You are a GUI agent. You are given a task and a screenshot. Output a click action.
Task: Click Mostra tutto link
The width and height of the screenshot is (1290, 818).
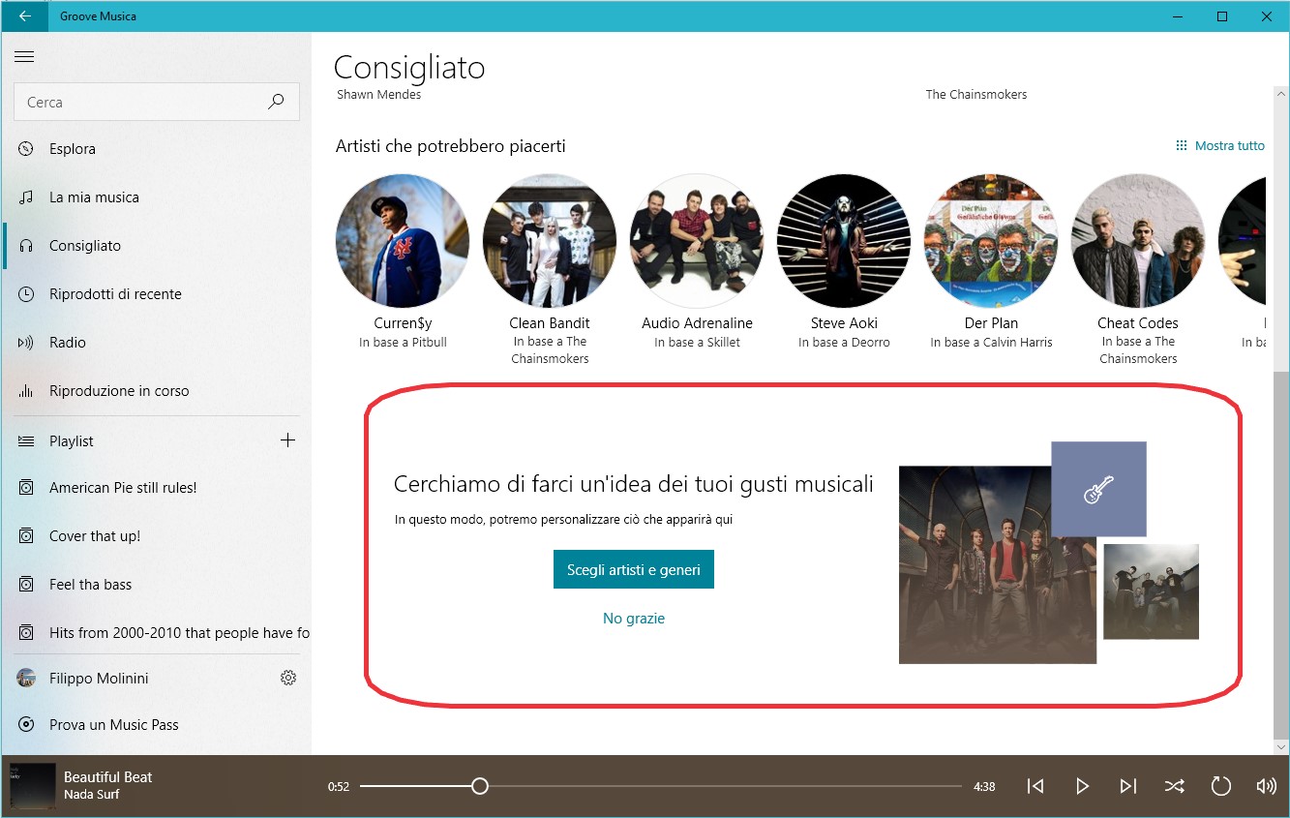1220,145
